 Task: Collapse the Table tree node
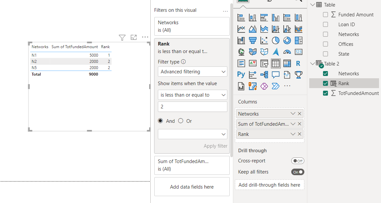tap(313, 5)
